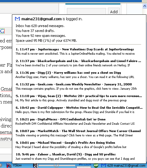
Task: Click 'Space used 95 MB (1%)' line
Action: [x=46, y=41]
